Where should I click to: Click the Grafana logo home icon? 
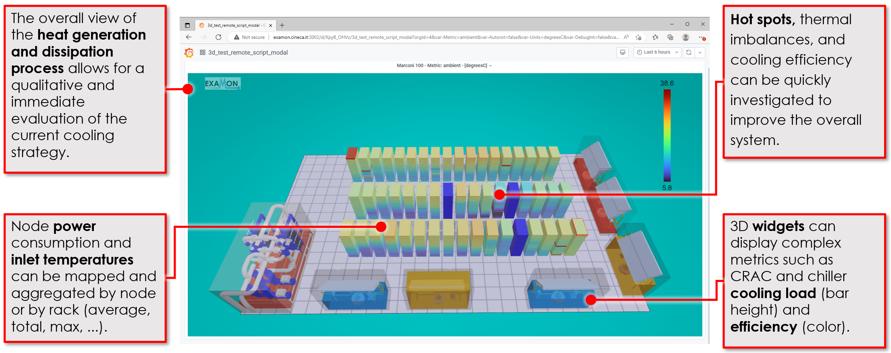pyautogui.click(x=189, y=53)
